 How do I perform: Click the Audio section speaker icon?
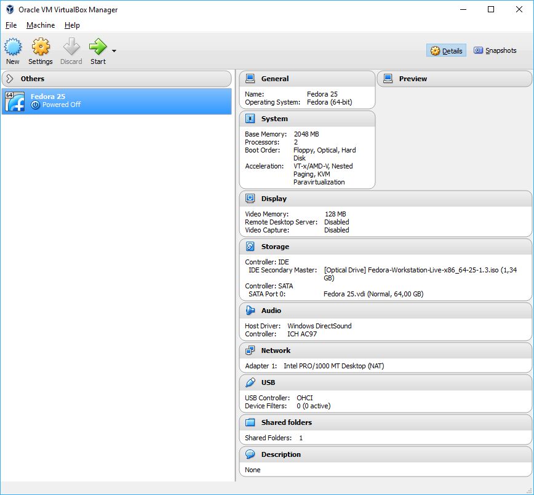pyautogui.click(x=250, y=310)
